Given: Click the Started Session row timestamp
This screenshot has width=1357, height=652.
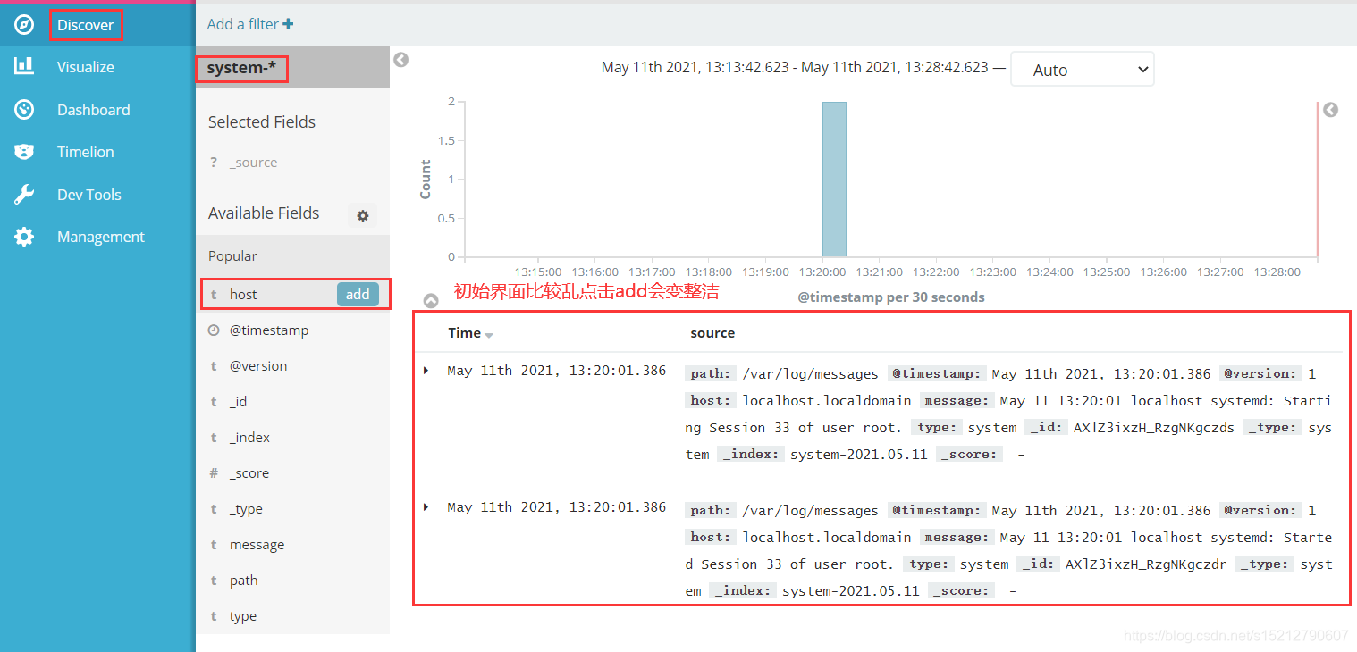Looking at the screenshot, I should click(557, 507).
